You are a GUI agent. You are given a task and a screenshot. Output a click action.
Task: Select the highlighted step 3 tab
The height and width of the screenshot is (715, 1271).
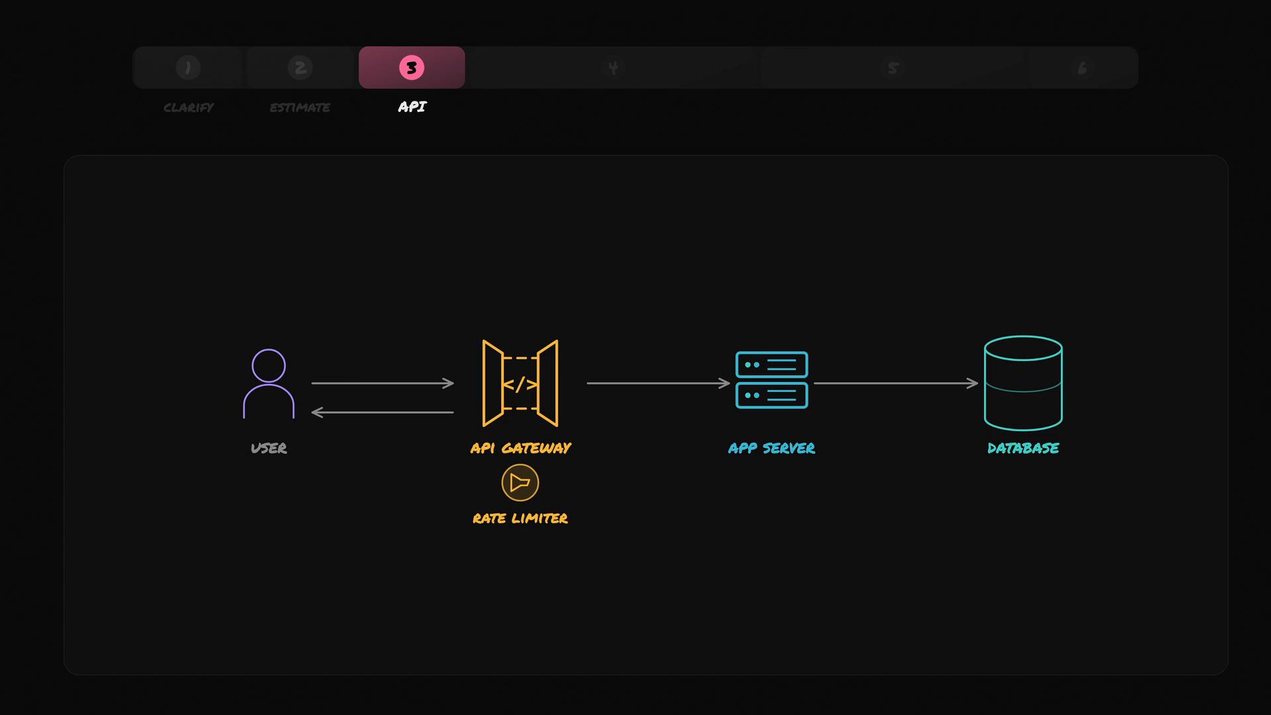click(x=412, y=68)
